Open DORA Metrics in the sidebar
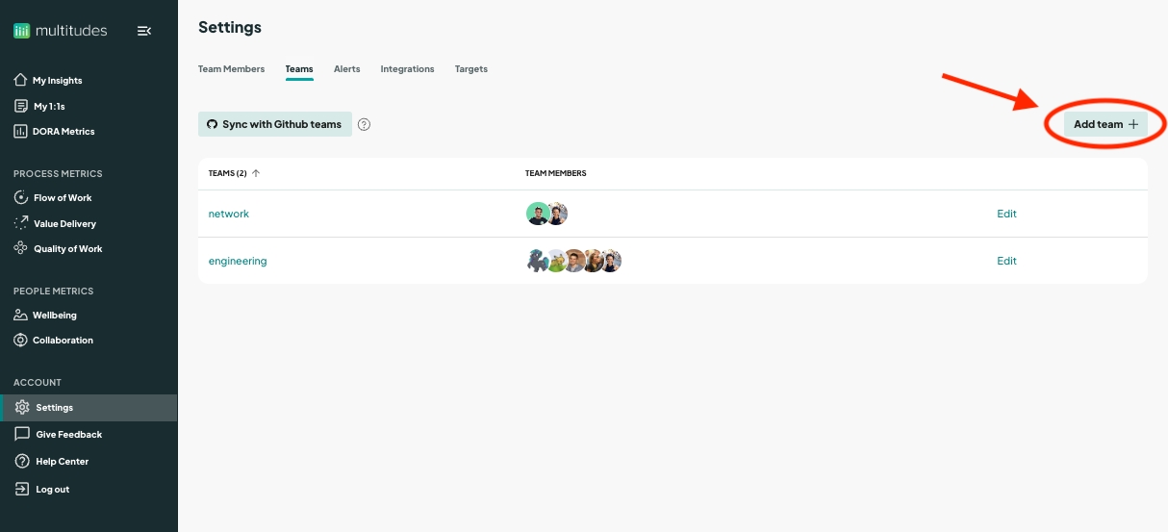Viewport: 1168px width, 532px height. (63, 131)
